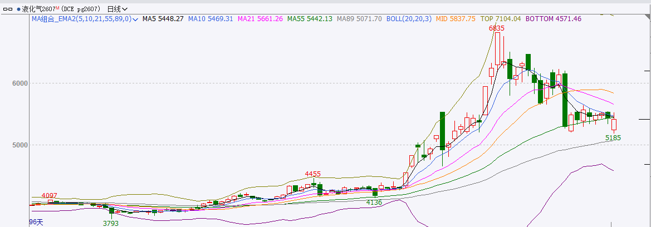This screenshot has width=651, height=227.
Task: Click the TOP 7104.04 Bollinger label
Action: pos(501,19)
